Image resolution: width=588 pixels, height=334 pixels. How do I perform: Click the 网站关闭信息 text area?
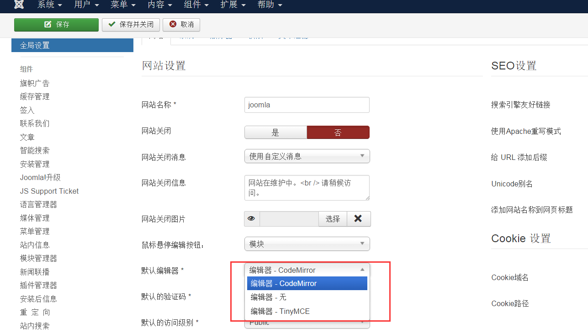coord(307,188)
